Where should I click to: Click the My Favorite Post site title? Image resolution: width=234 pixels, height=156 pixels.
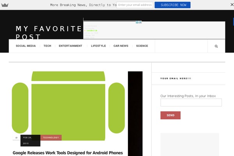click(x=49, y=32)
